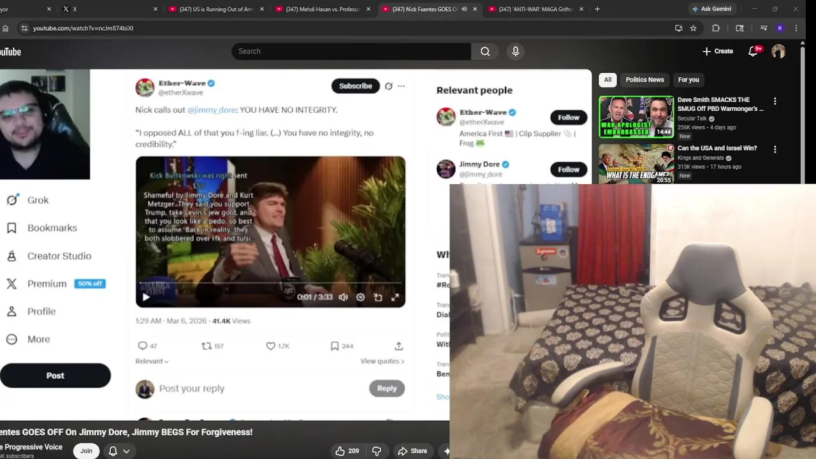Click the YouTube search field
The height and width of the screenshot is (459, 816).
(x=351, y=51)
